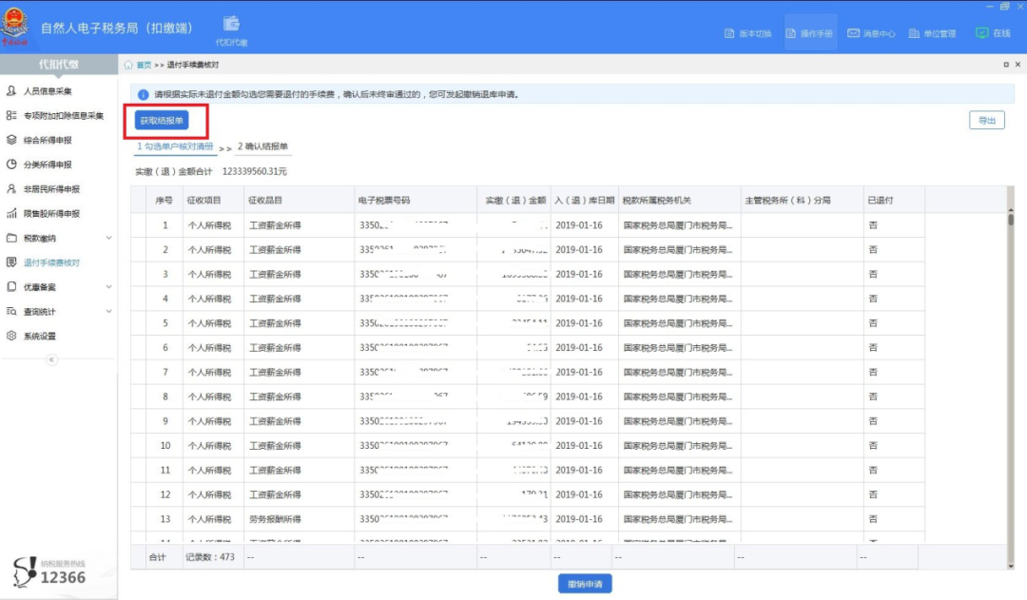Screen dimensions: 1027x600
Task: Switch to step 2 确认结报单
Action: coord(262,146)
